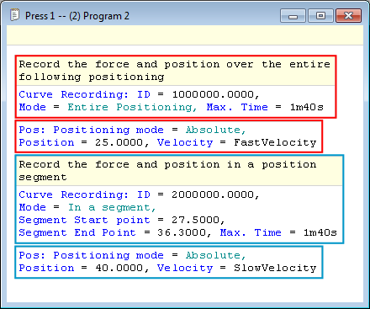Click 'Position = 25.0000' value
This screenshot has height=309, width=370.
(119, 142)
